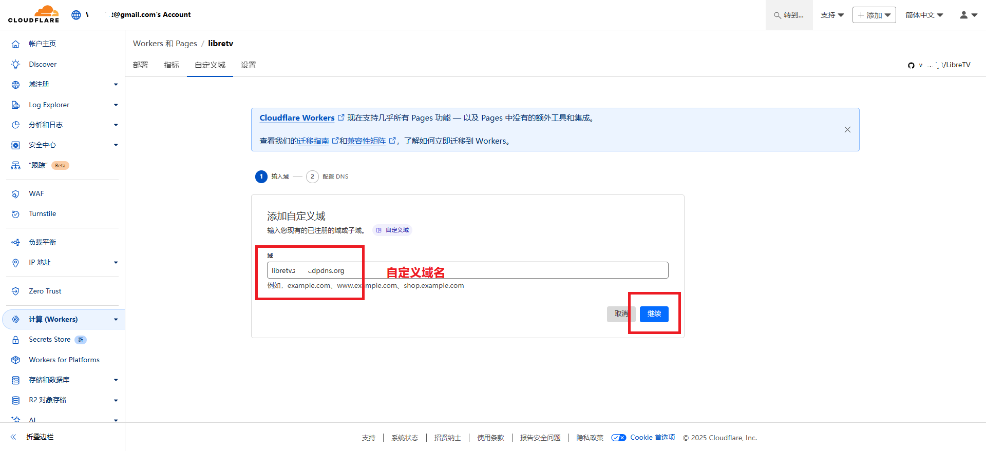The height and width of the screenshot is (451, 986).
Task: Click the Discover lightbulb icon
Action: tap(16, 65)
